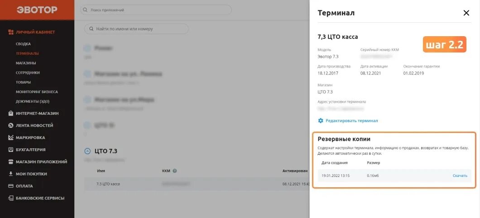Click the Банковские сервисы icon

point(11,198)
